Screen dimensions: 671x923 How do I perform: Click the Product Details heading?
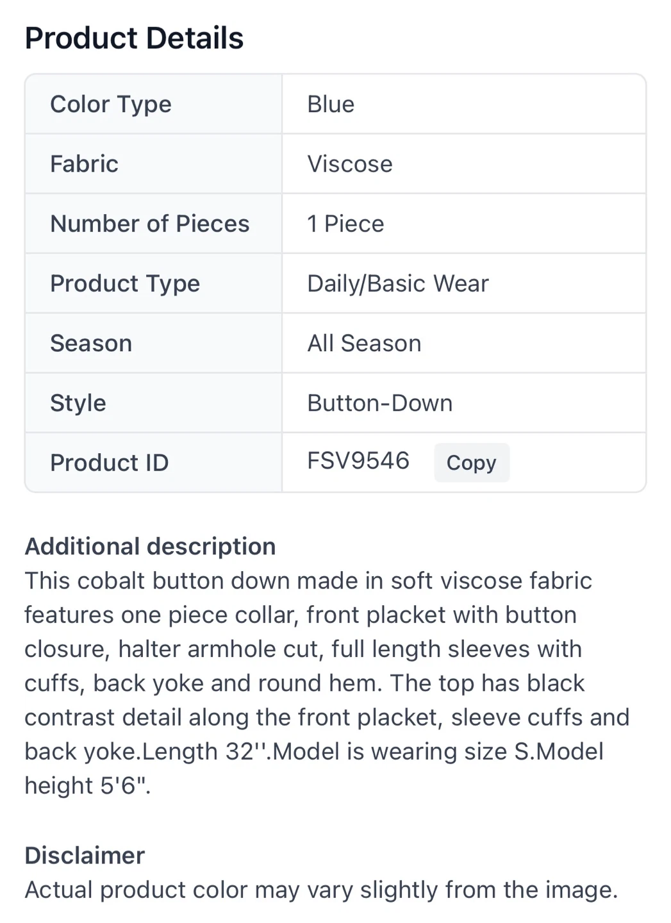[134, 38]
